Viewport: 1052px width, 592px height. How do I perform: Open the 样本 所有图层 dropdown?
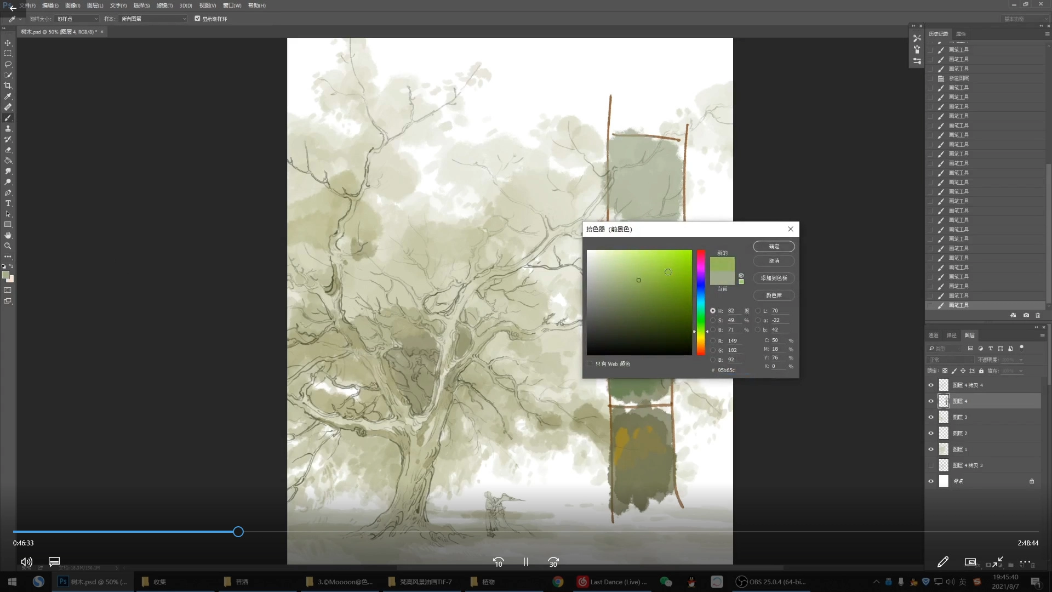(153, 19)
